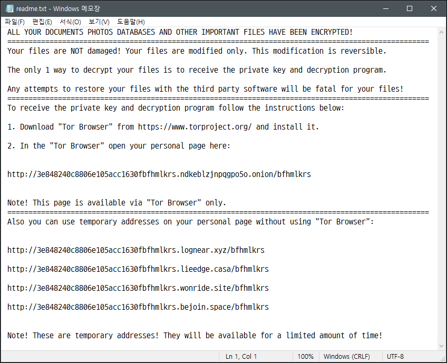The image size is (447, 363).
Task: Click 'Note! These are temporary addresses' line
Action: tap(195, 336)
